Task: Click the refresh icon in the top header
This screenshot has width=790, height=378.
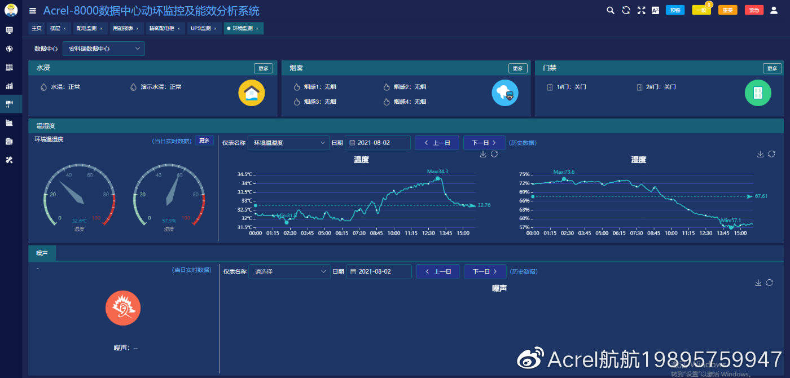Action: 626,10
